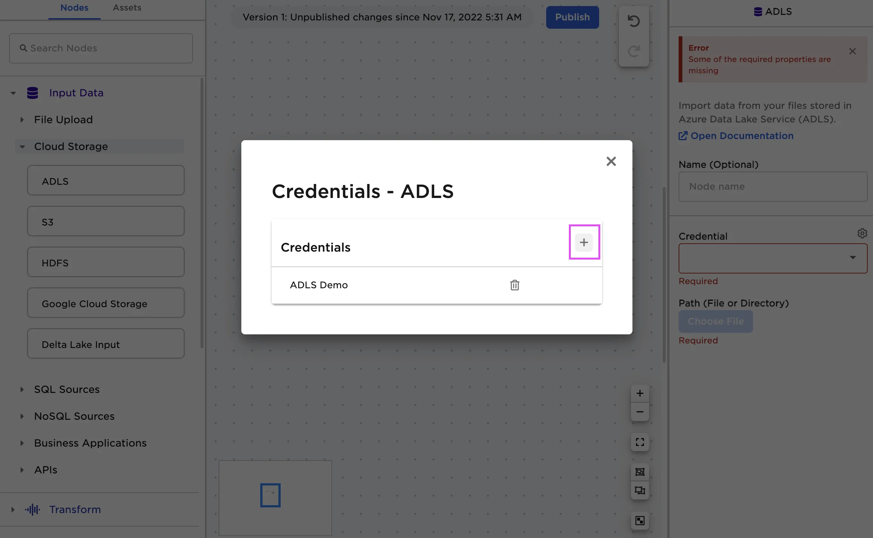The width and height of the screenshot is (873, 538).
Task: Delete the ADLS Demo credential
Action: (514, 285)
